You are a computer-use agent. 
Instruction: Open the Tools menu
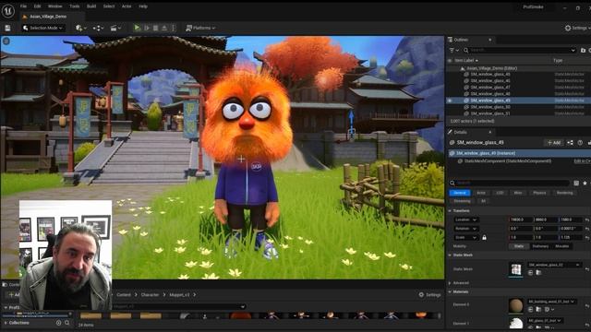[x=74, y=6]
